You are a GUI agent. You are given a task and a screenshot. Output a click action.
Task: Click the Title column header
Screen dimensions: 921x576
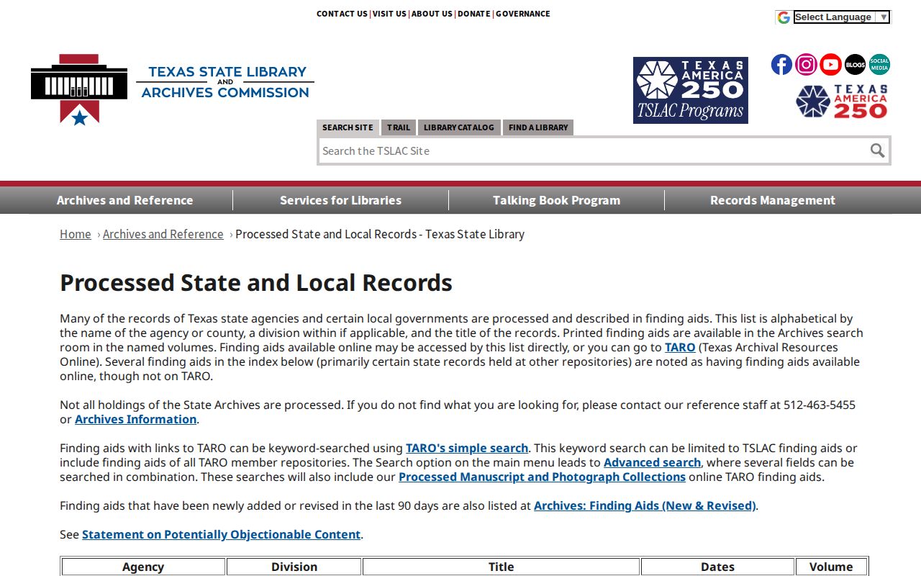tap(502, 567)
